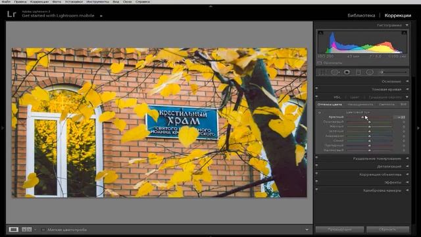Viewport: 421px width, 237px height.
Task: Open the Lightroom mobile activity arrow
Action: coord(101,16)
